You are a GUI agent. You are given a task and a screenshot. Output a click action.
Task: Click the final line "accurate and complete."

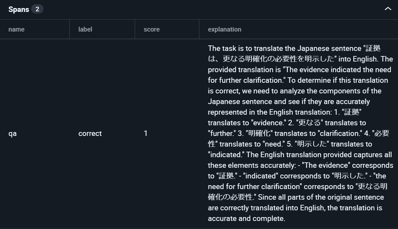pyautogui.click(x=246, y=218)
